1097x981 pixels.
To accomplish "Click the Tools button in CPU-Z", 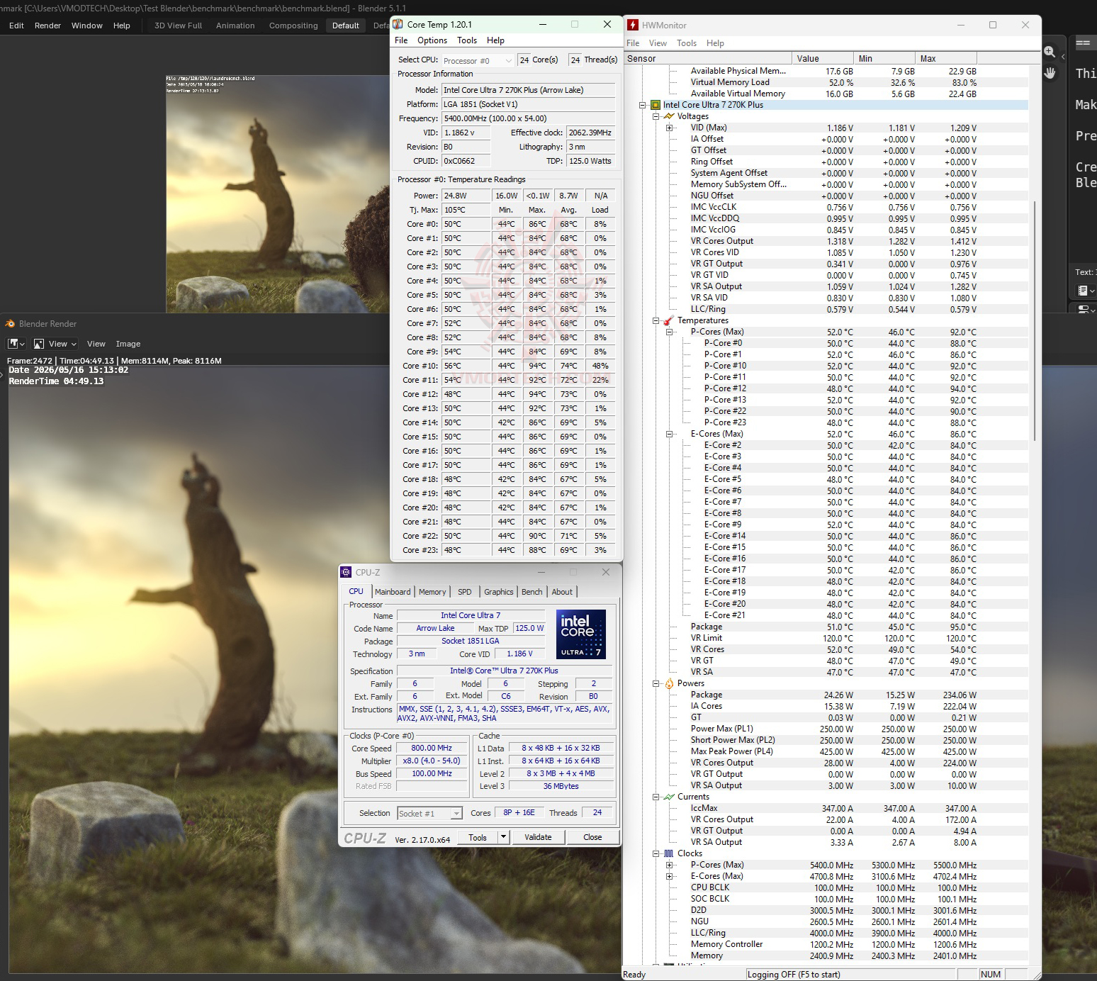I will click(478, 837).
